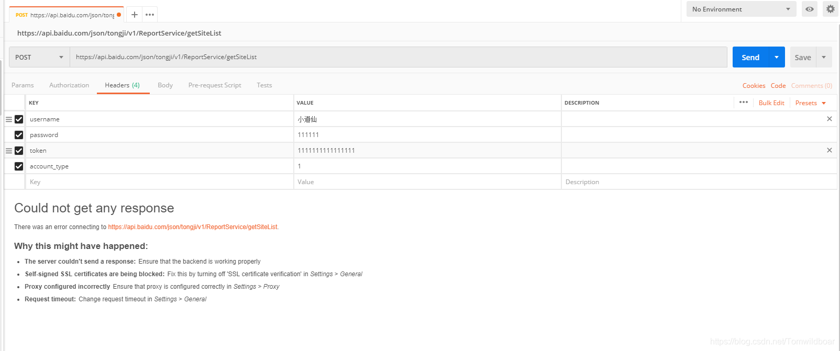This screenshot has height=351, width=840.
Task: Uncheck the account_type header checkbox
Action: (x=19, y=166)
